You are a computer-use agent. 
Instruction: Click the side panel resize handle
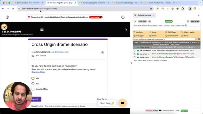131,63
